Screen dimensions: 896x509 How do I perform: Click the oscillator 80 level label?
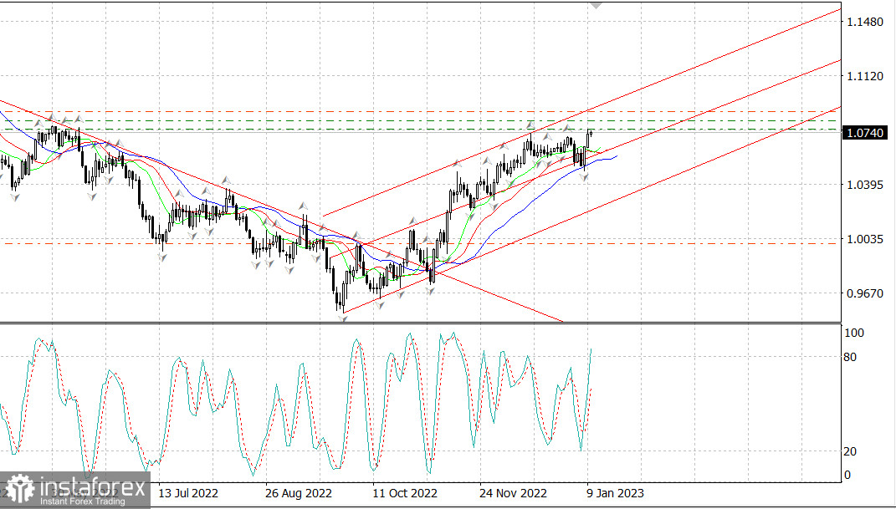pos(850,357)
